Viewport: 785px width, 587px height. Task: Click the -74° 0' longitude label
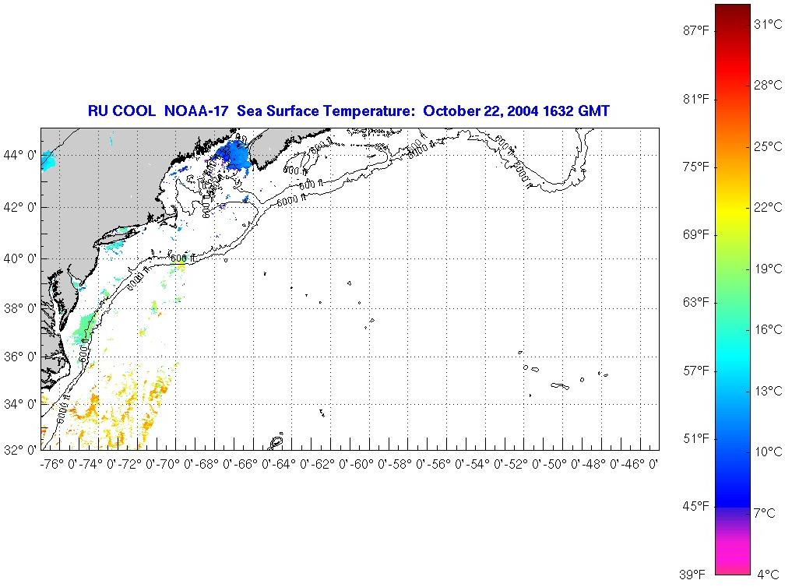tap(97, 465)
